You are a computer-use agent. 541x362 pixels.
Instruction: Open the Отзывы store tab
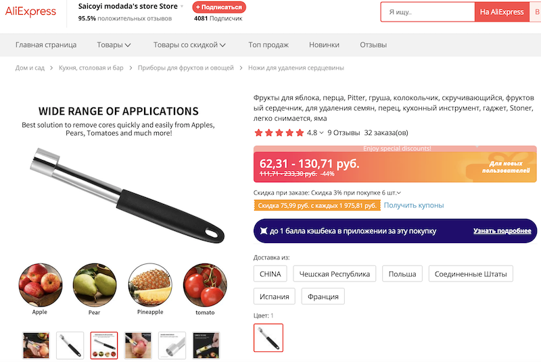(373, 45)
